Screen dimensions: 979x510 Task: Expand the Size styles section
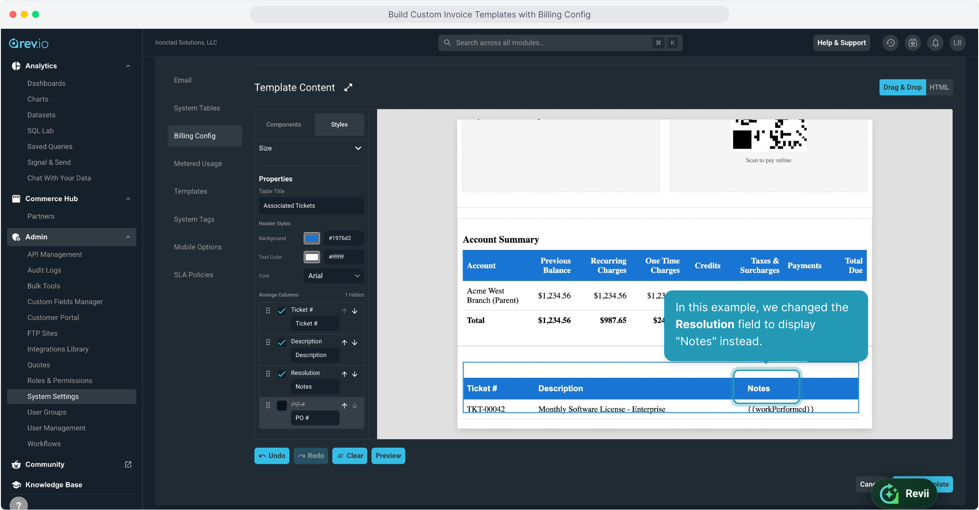[x=311, y=148]
